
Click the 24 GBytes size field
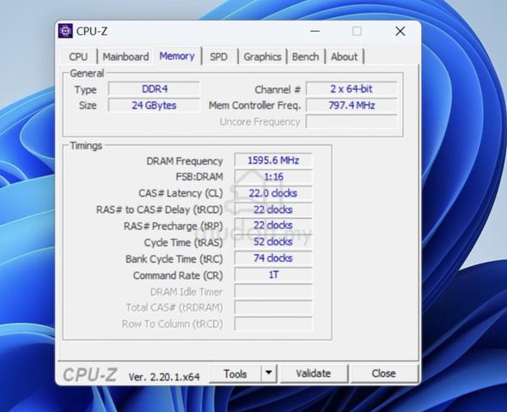click(x=154, y=106)
